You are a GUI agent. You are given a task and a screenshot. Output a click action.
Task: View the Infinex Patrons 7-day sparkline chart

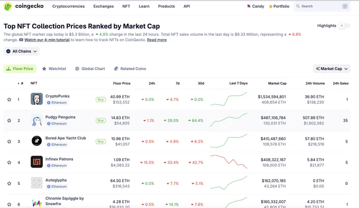point(229,162)
